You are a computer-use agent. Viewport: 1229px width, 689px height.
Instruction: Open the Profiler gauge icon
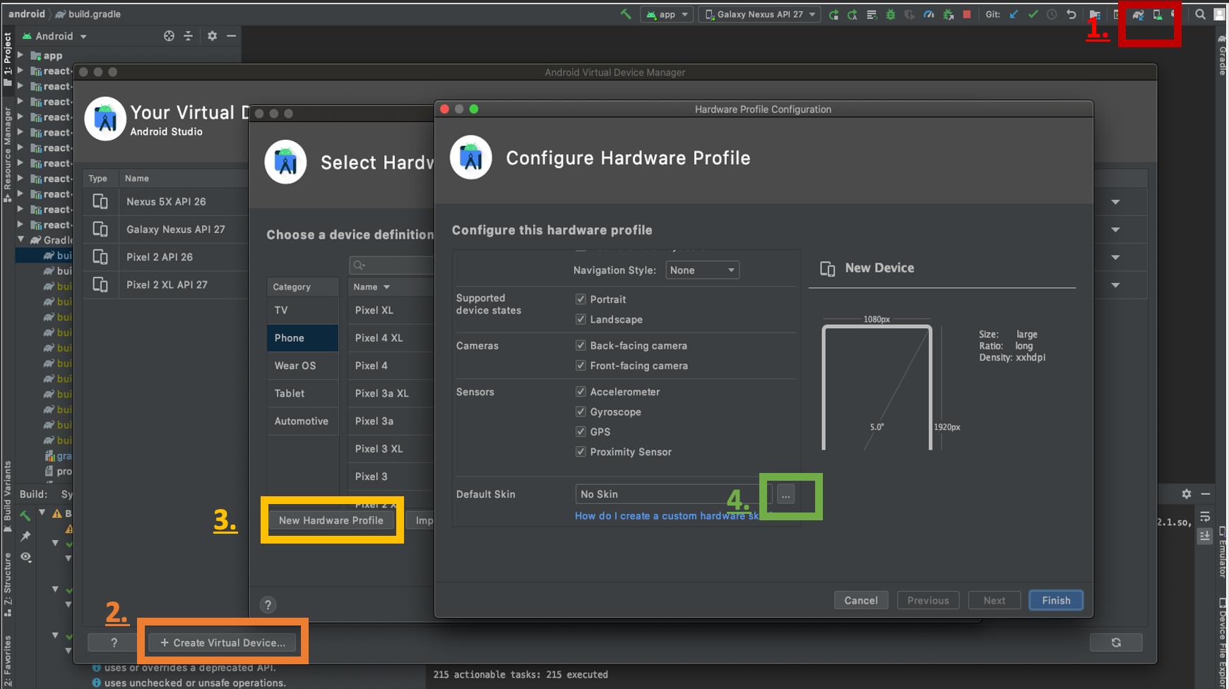click(929, 14)
